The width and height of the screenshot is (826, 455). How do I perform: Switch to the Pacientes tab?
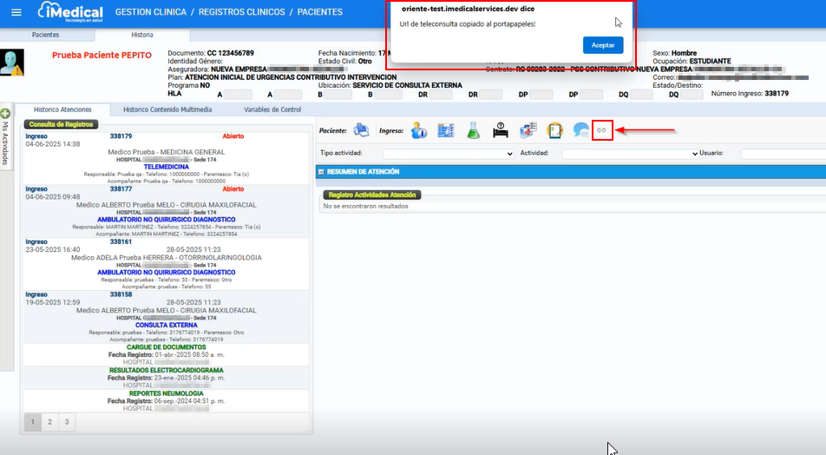pyautogui.click(x=45, y=35)
